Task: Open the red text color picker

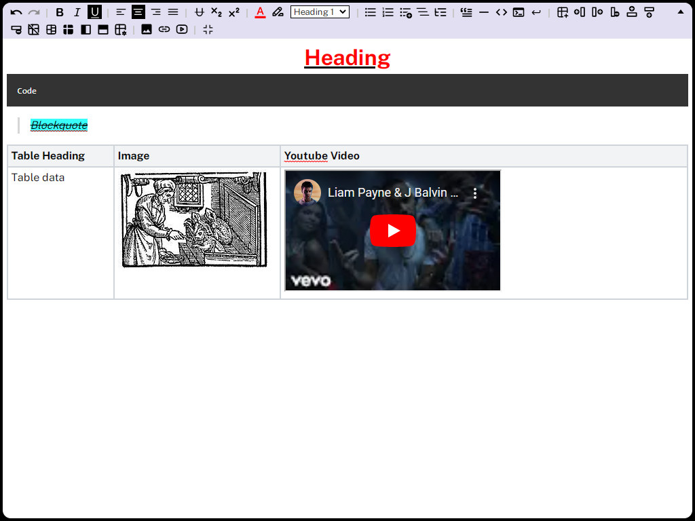Action: [x=260, y=12]
